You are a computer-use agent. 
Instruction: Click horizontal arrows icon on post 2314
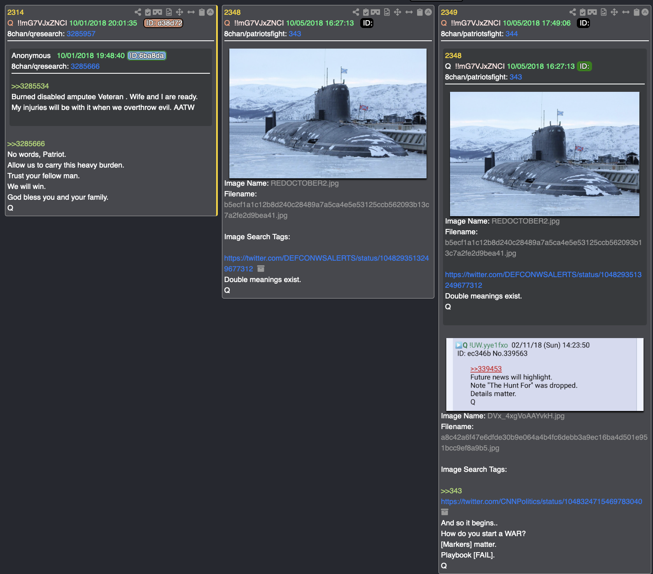click(x=191, y=12)
